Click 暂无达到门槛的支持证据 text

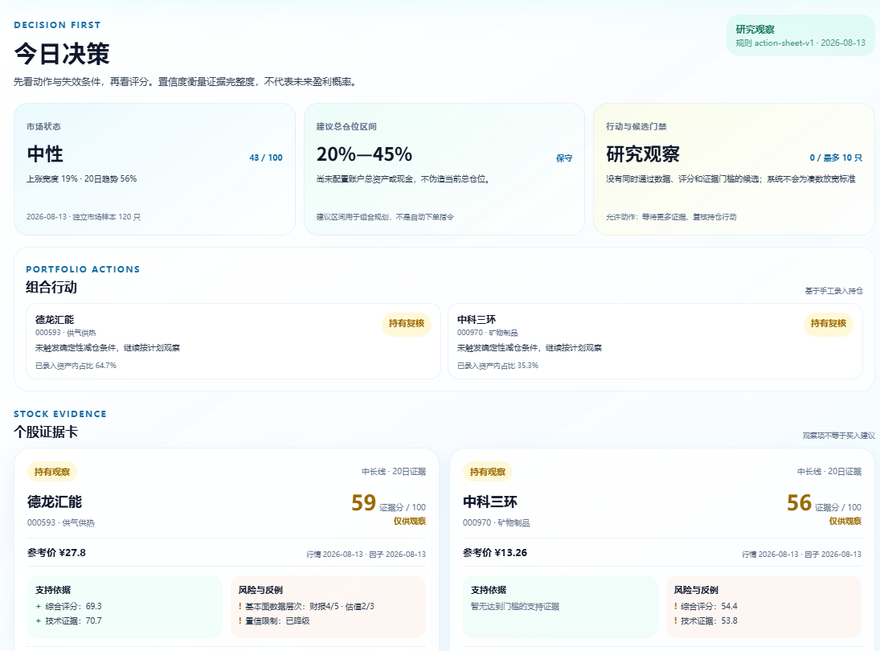(x=515, y=606)
